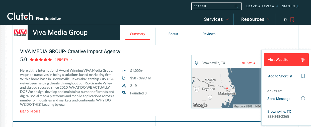Click the Firms that deliver slogan
Viewport: 311px width, 127px height.
(x=49, y=19)
